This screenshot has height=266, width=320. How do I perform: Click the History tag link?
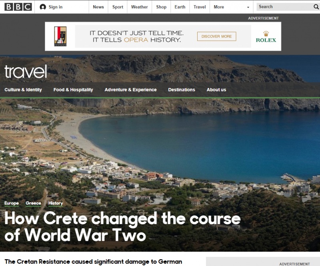pyautogui.click(x=56, y=203)
